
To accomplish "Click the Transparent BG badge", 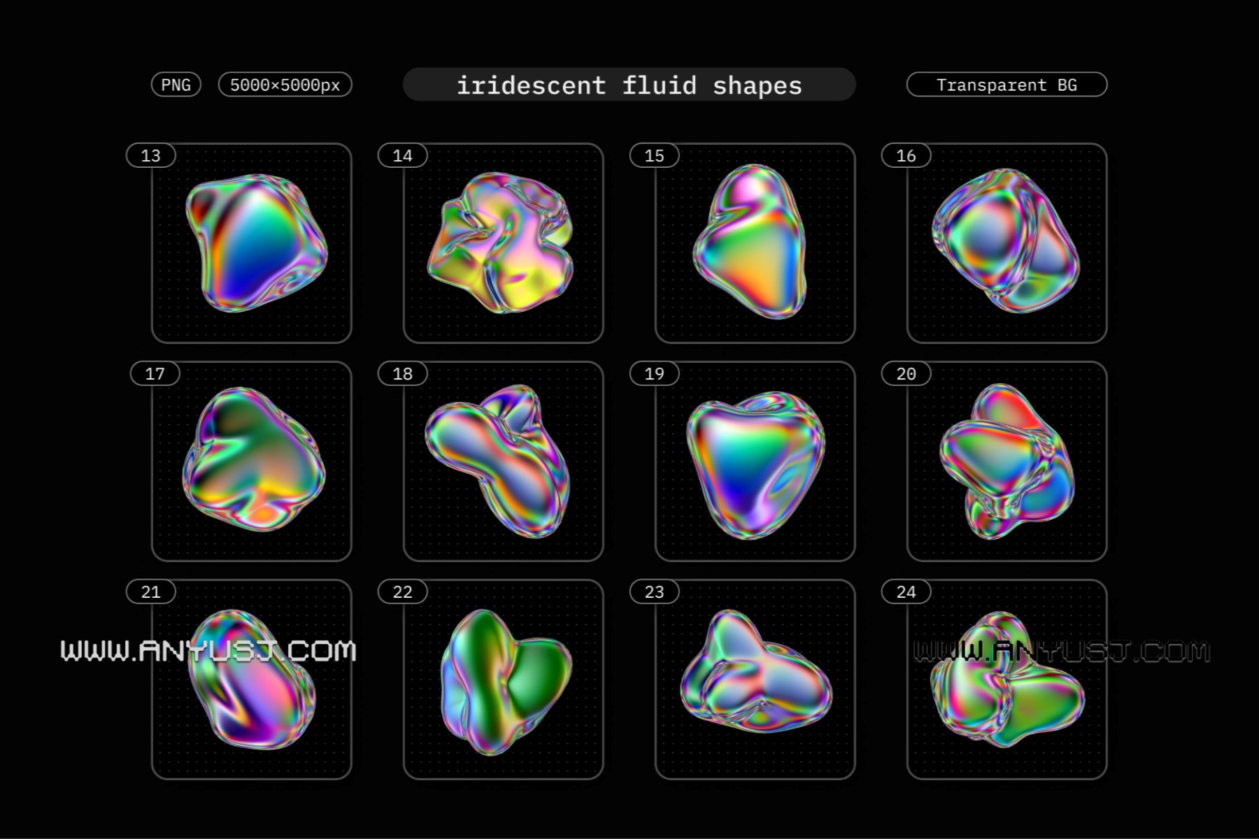I will [1007, 85].
